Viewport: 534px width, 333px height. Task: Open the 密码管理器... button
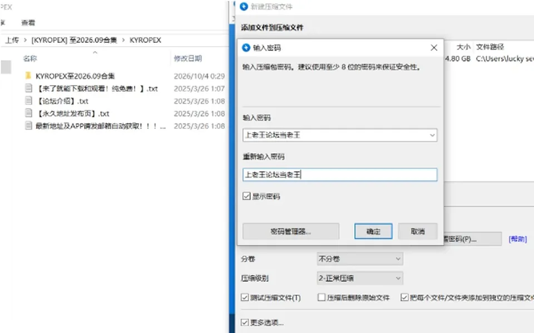point(291,231)
